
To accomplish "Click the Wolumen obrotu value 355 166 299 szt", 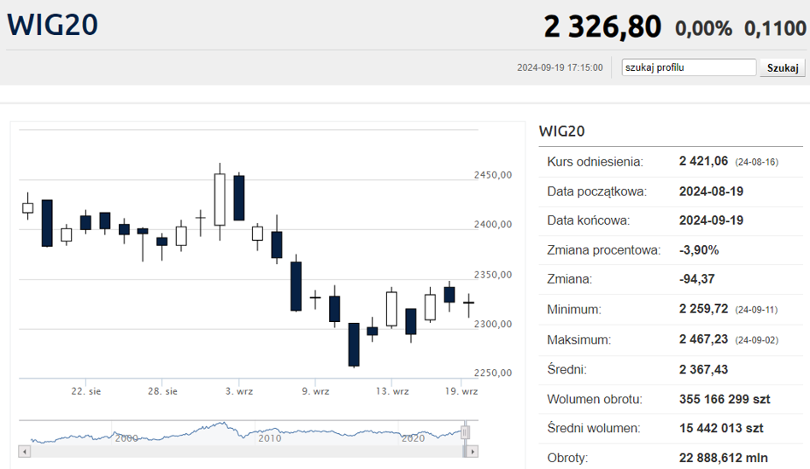I will click(x=725, y=399).
